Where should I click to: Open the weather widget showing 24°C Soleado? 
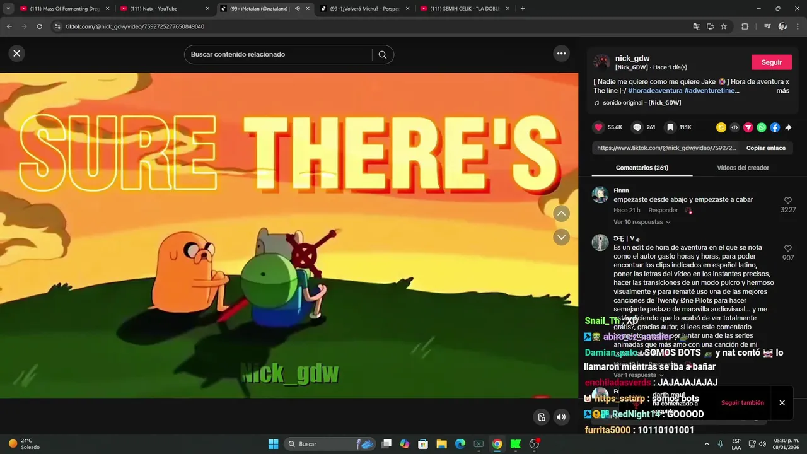24,444
